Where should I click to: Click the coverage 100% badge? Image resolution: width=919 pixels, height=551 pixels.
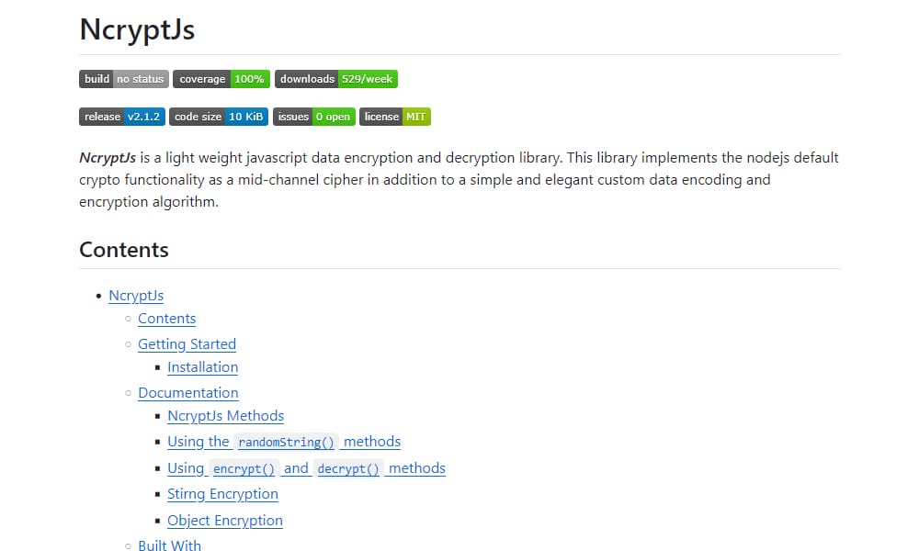click(x=221, y=79)
